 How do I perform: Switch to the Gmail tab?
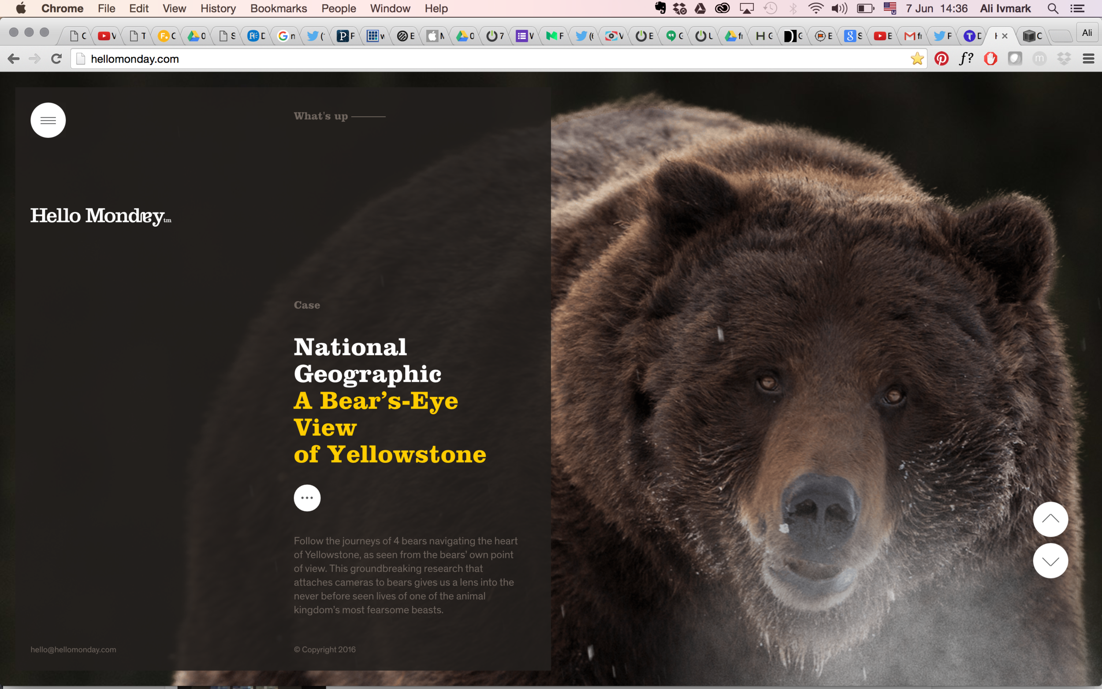[913, 36]
